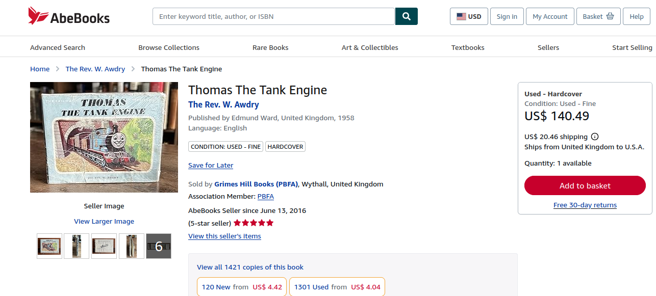Click the AbeBooks bird logo

coord(38,16)
